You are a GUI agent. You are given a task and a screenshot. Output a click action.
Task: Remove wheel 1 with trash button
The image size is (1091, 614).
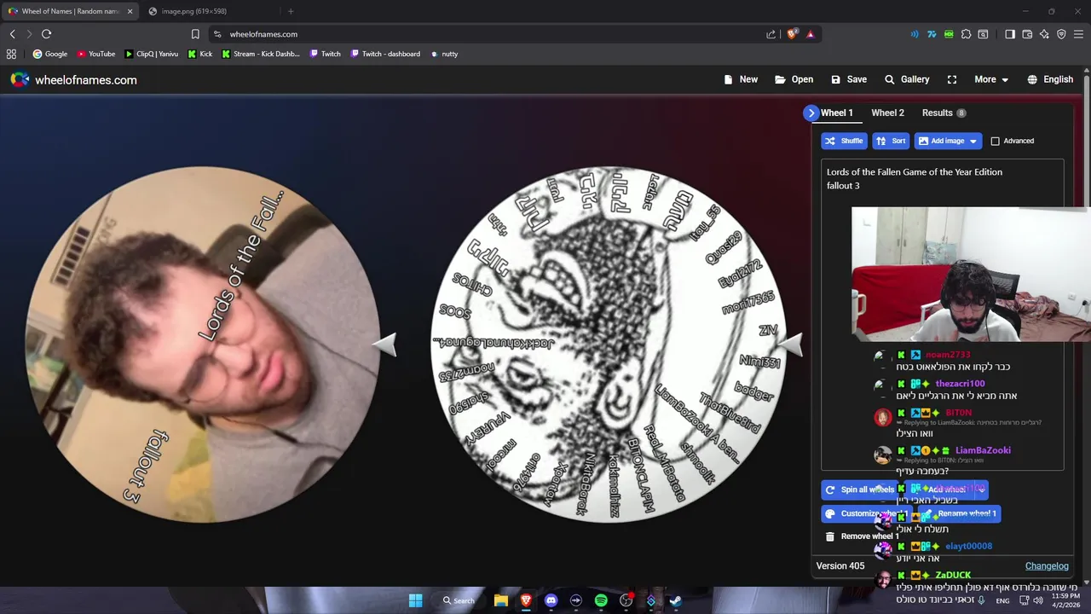pyautogui.click(x=862, y=536)
